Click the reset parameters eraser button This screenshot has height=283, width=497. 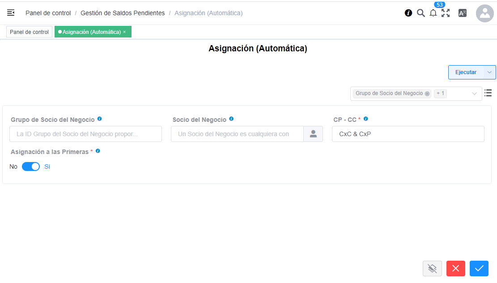[432, 268]
